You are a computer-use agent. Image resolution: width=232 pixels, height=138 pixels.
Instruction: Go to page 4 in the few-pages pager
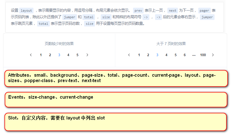(x=68, y=55)
